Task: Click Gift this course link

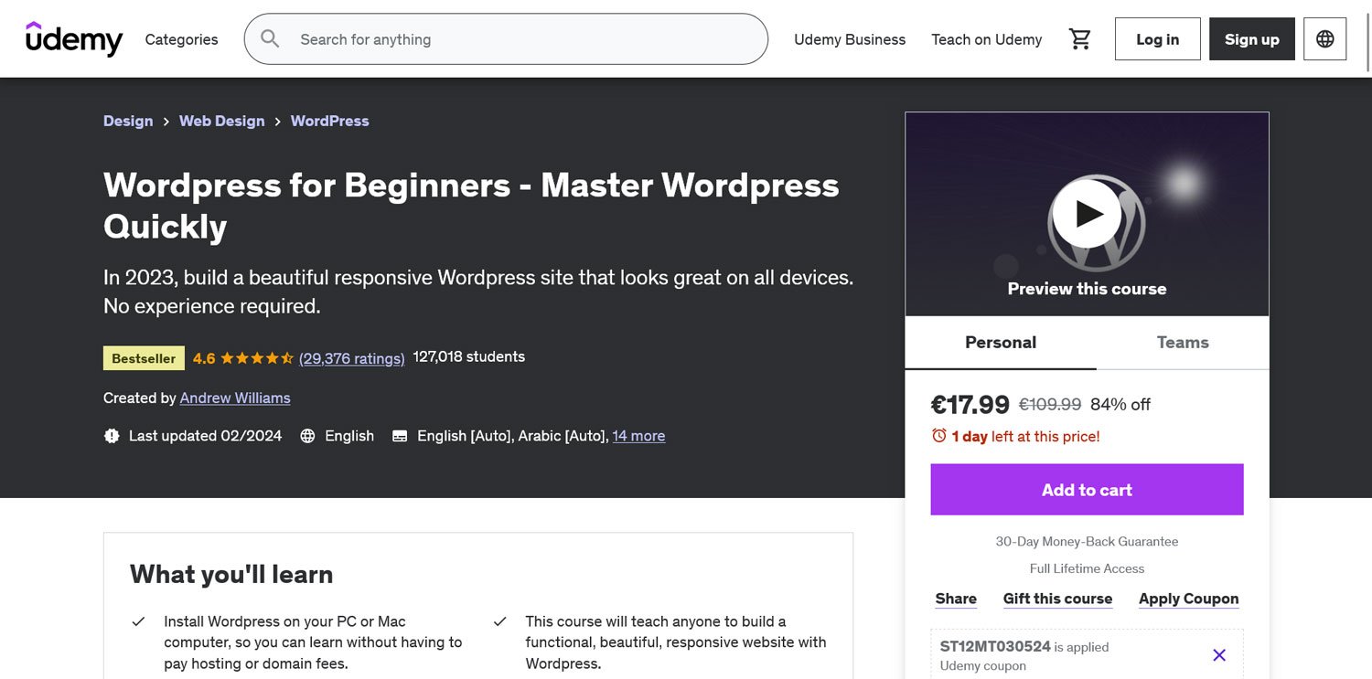Action: (1057, 599)
